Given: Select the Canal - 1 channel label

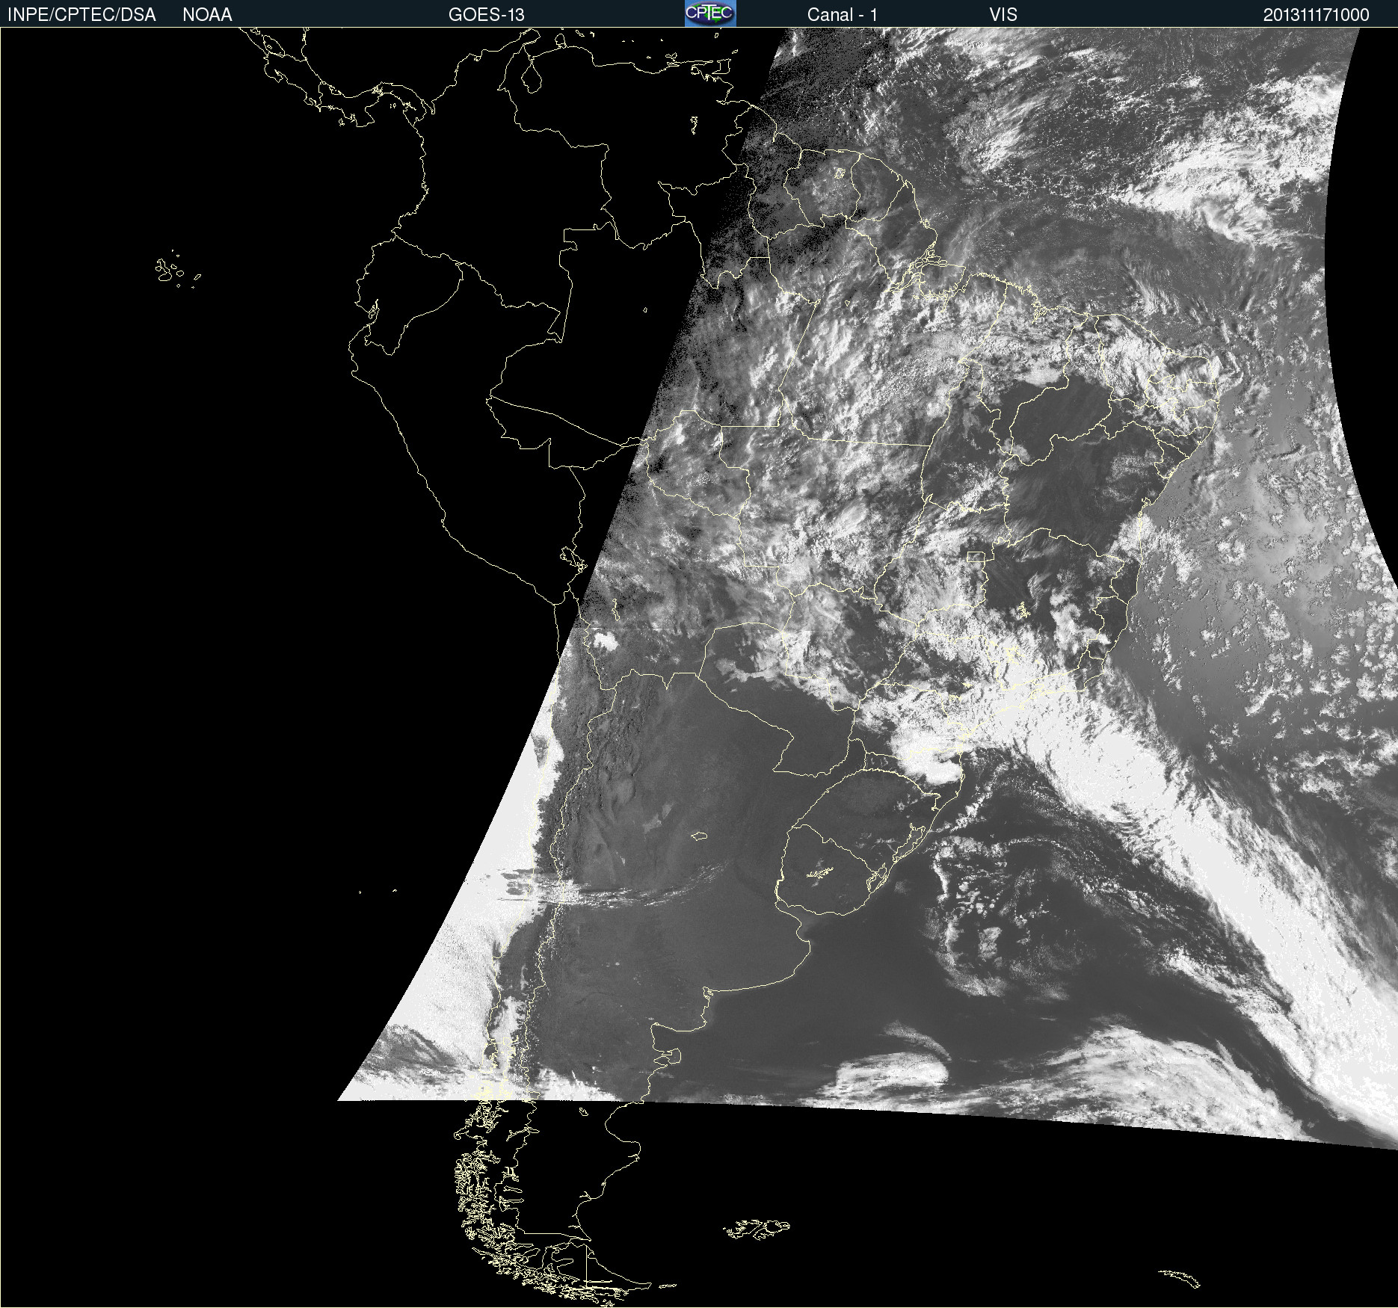Looking at the screenshot, I should (x=842, y=15).
